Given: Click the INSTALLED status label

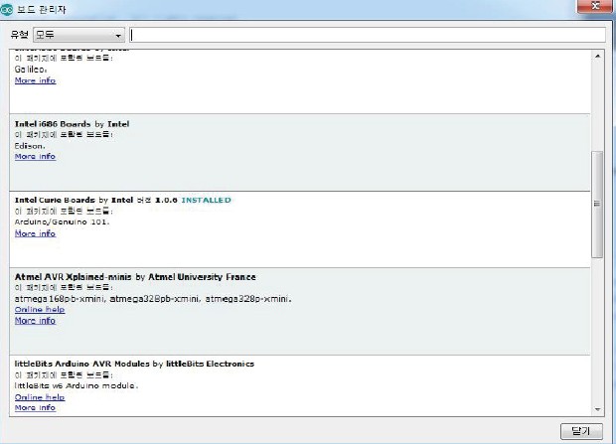Looking at the screenshot, I should tap(207, 200).
